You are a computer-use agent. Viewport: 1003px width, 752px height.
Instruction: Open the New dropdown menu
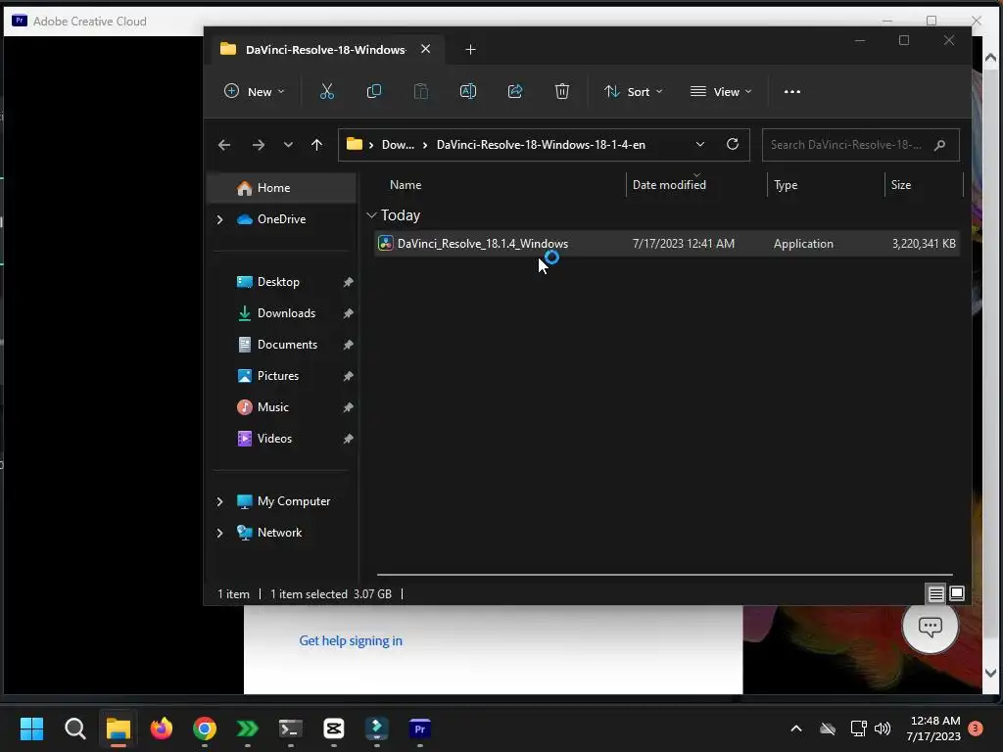coord(254,91)
